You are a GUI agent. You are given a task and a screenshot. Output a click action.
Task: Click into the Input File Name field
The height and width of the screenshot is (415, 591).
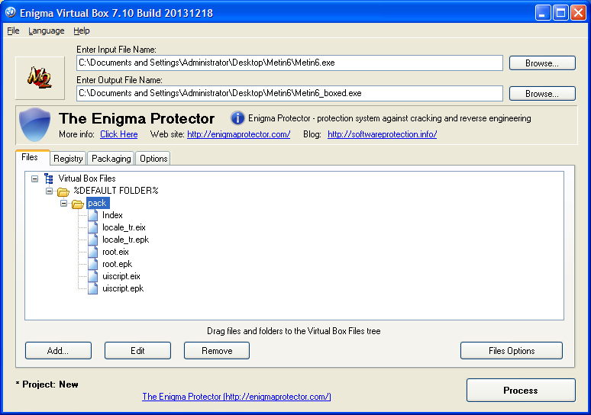(x=289, y=63)
